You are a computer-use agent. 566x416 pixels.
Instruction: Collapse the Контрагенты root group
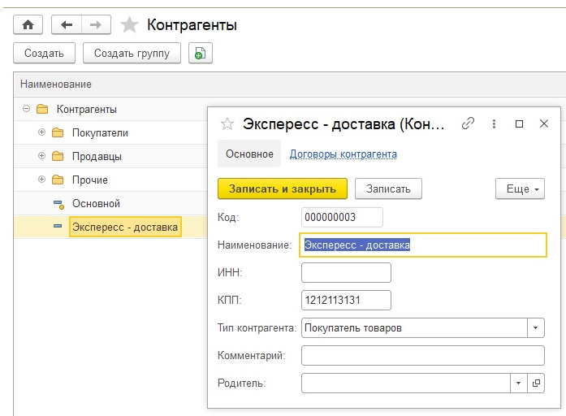(x=26, y=108)
